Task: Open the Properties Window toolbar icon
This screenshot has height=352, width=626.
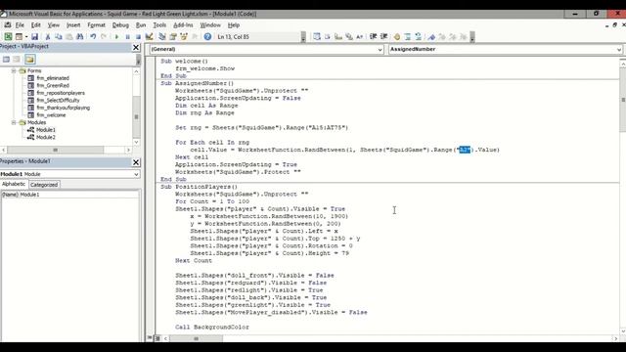Action: click(x=173, y=37)
